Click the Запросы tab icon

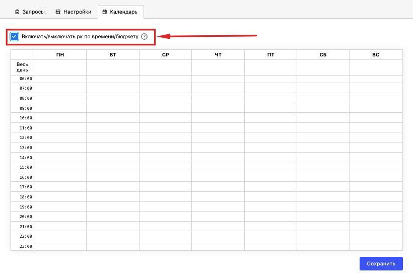pyautogui.click(x=17, y=12)
